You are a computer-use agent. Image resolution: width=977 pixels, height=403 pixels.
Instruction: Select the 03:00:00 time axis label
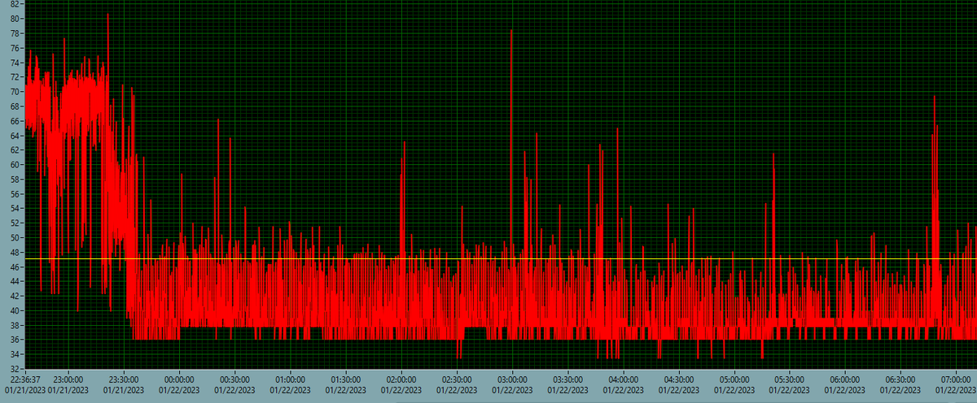coord(511,379)
